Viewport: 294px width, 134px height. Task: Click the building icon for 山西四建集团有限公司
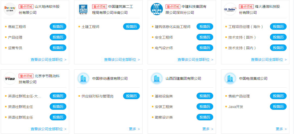[157, 78]
